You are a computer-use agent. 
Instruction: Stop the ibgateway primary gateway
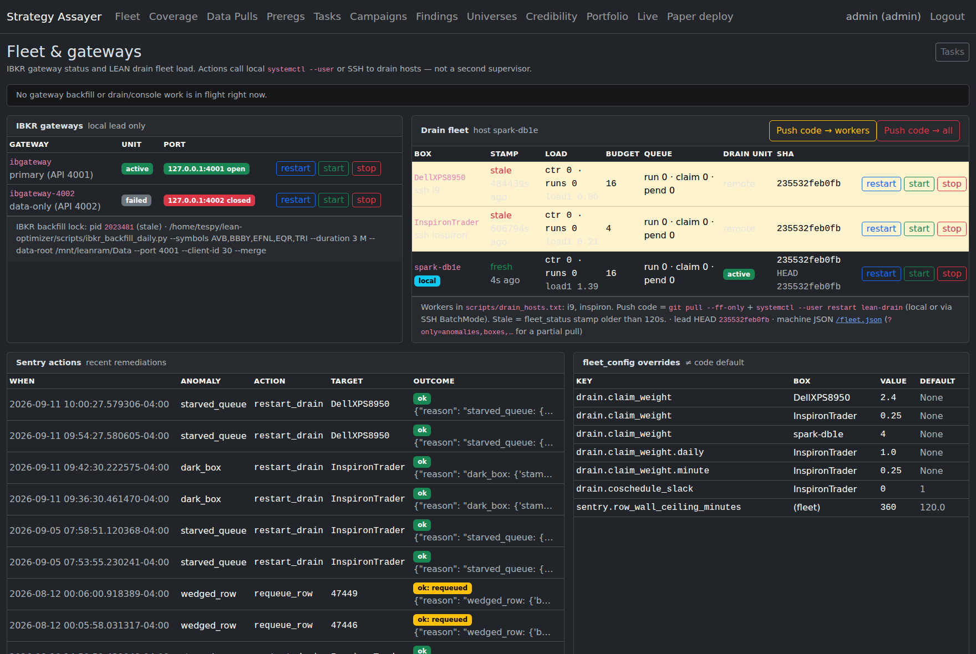pos(367,168)
